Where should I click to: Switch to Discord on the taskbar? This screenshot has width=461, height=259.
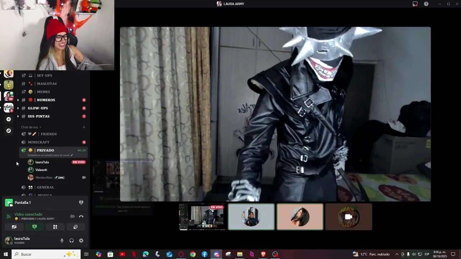216,254
